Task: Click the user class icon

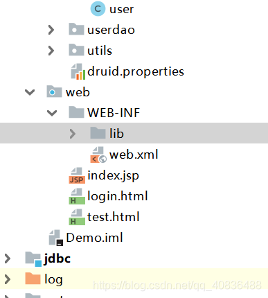Action: pyautogui.click(x=98, y=9)
